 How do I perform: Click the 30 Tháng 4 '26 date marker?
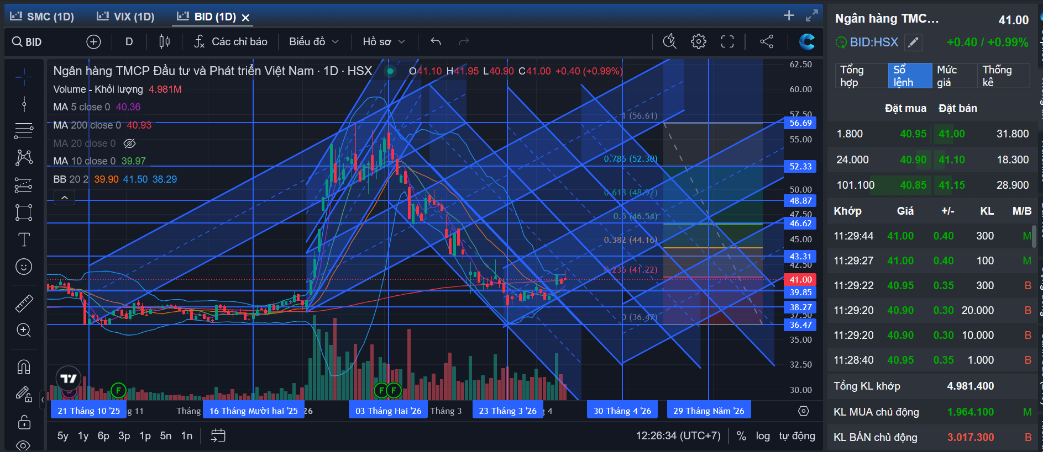[622, 411]
